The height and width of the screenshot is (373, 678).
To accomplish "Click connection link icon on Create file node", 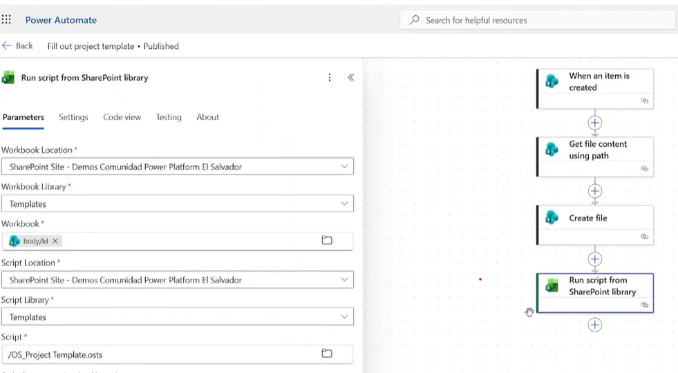I will [x=644, y=236].
